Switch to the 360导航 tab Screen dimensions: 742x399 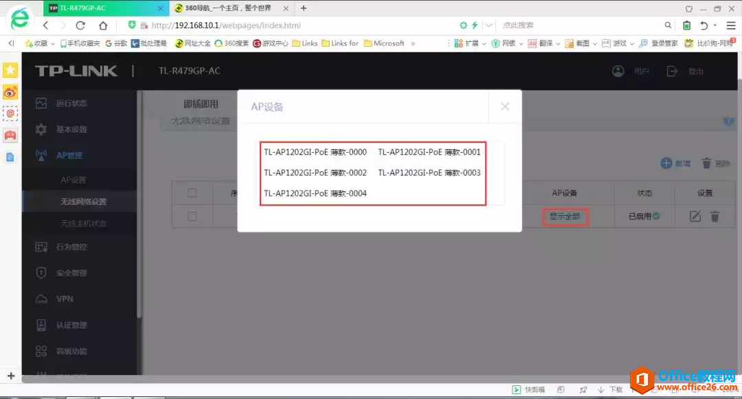[x=228, y=8]
